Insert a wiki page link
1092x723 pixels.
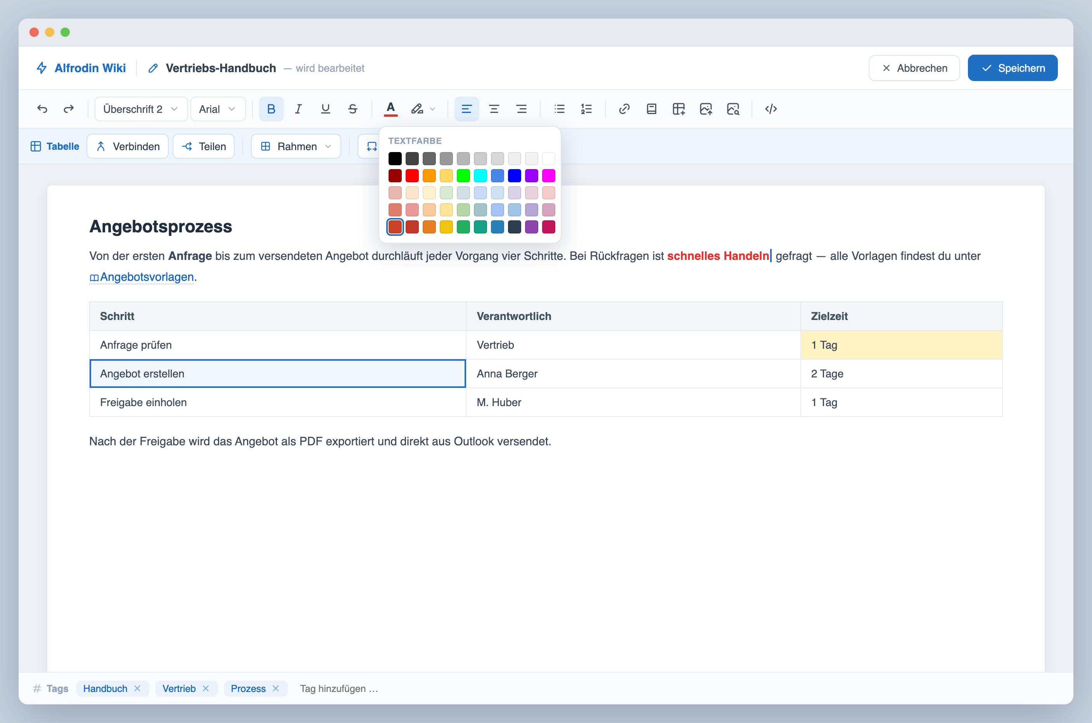pos(651,109)
